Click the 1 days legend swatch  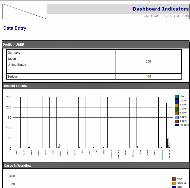(177, 105)
